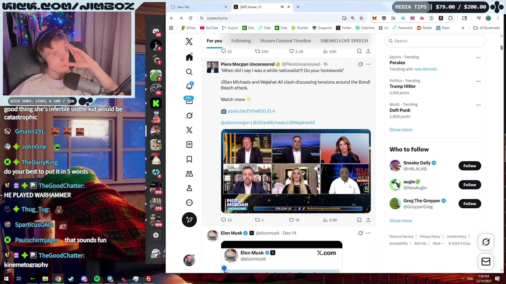Open the Chrome three-dot menu
The image size is (506, 284).
(x=498, y=18)
